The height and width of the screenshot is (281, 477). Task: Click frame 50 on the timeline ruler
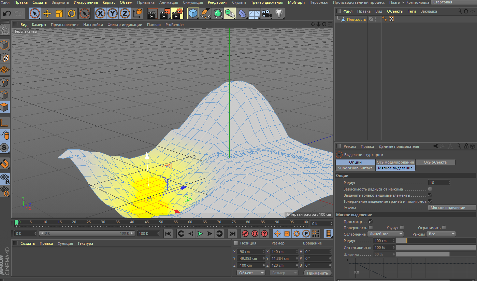[161, 222]
